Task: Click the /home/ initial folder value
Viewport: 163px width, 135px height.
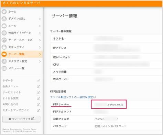Action: [106, 119]
